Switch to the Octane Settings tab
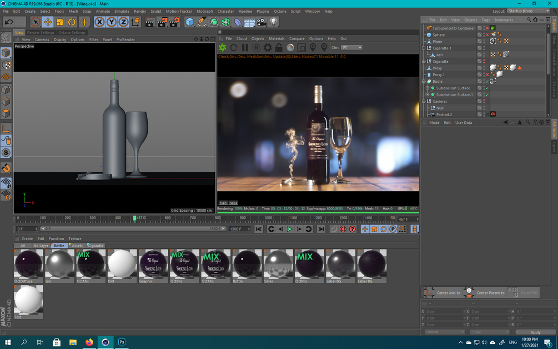This screenshot has height=349, width=558. [x=72, y=33]
